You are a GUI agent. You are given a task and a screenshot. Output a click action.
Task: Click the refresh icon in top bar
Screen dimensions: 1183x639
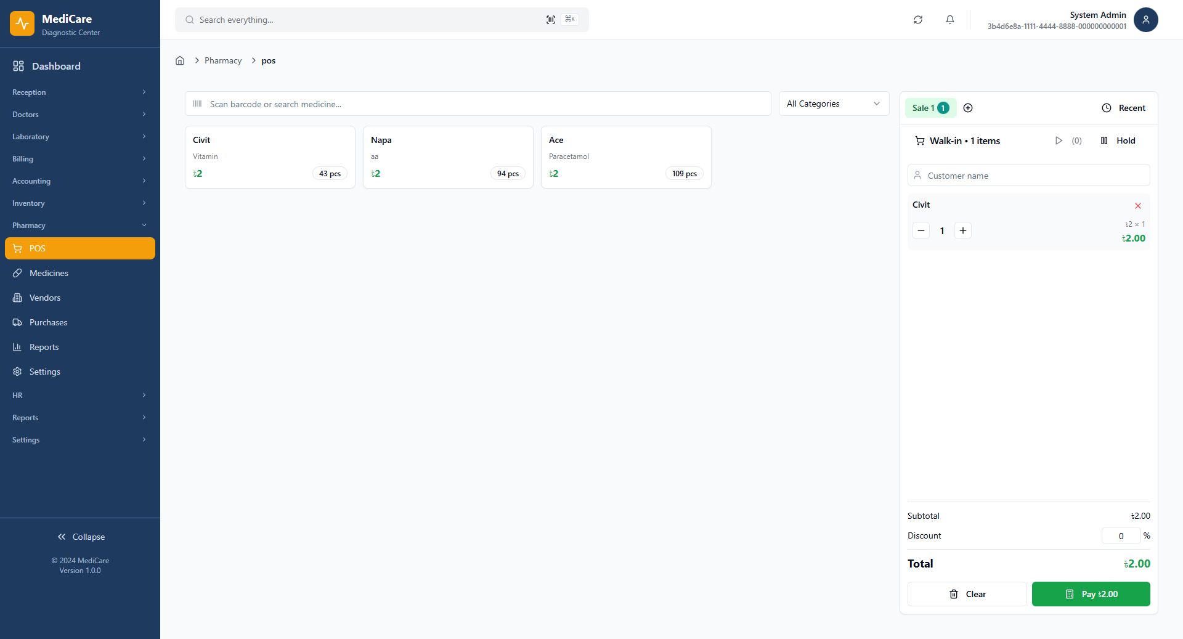click(x=917, y=20)
